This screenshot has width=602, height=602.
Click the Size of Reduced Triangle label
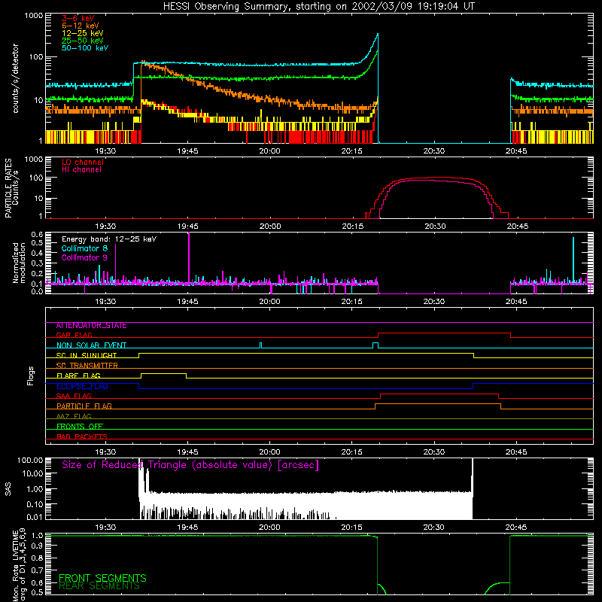pyautogui.click(x=190, y=465)
